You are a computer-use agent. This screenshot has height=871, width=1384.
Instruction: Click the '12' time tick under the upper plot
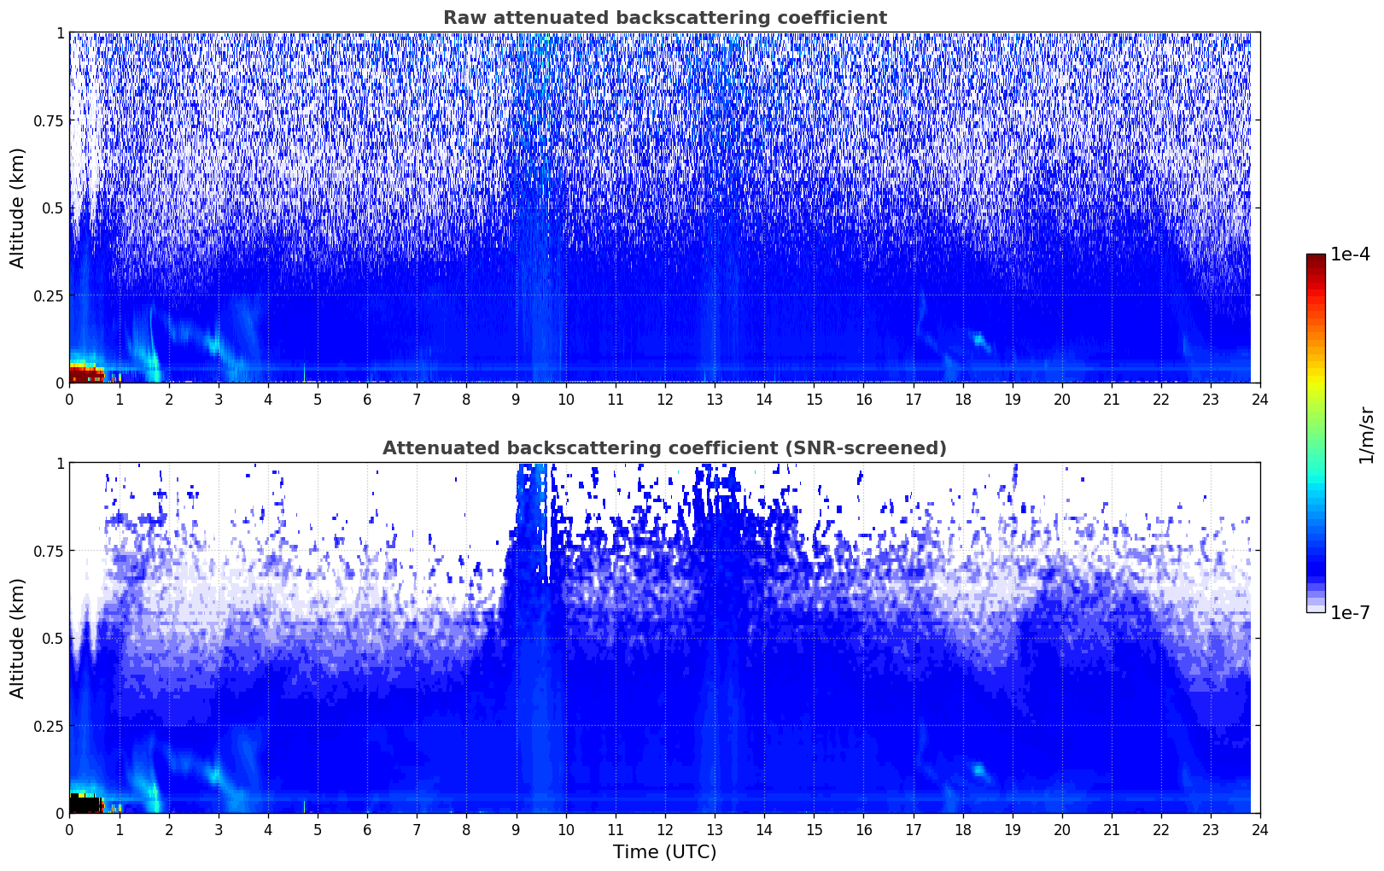pos(664,399)
